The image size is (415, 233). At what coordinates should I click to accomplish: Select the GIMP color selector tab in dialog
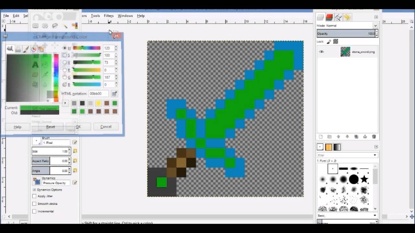[x=10, y=49]
